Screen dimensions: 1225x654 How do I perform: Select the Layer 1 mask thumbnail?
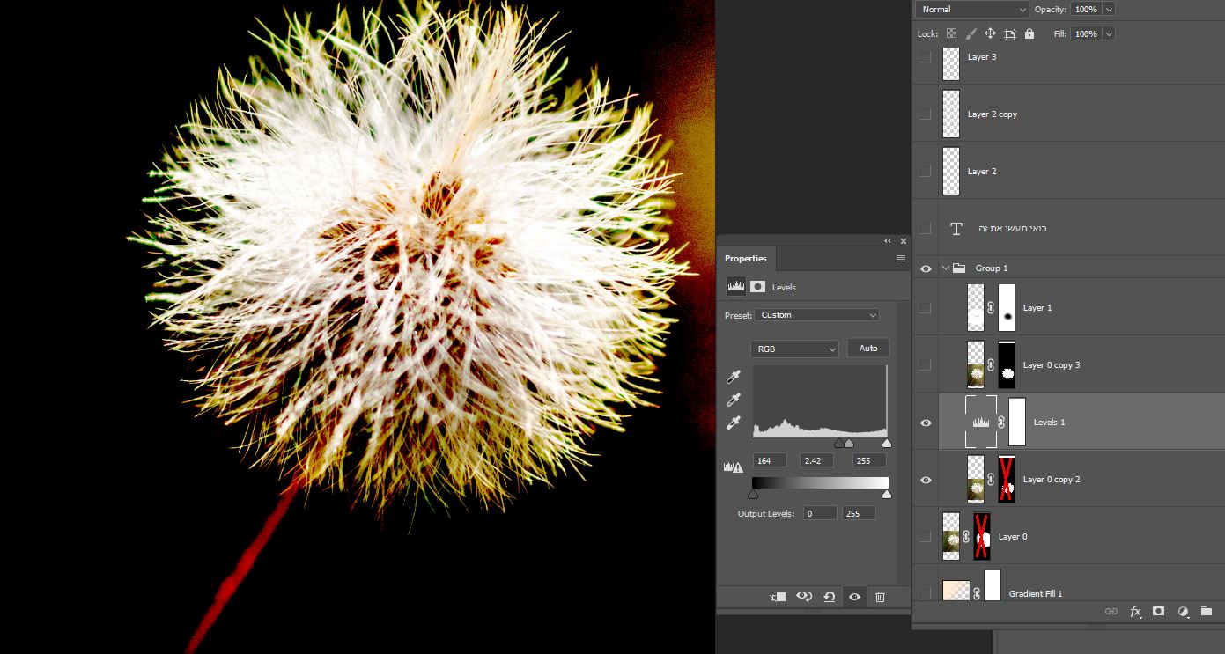point(1006,307)
